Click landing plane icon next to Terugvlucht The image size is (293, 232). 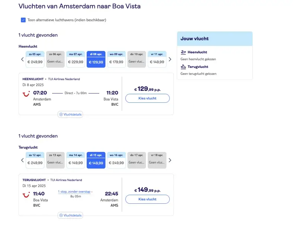click(183, 67)
